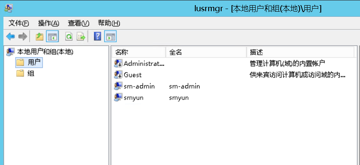
Task: Open the 帮助(H) menu
Action: click(109, 23)
